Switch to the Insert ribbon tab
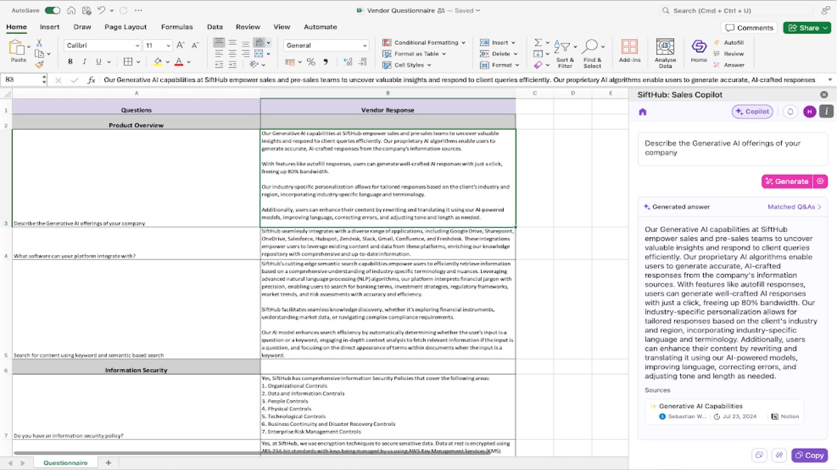This screenshot has width=837, height=470. tap(50, 27)
